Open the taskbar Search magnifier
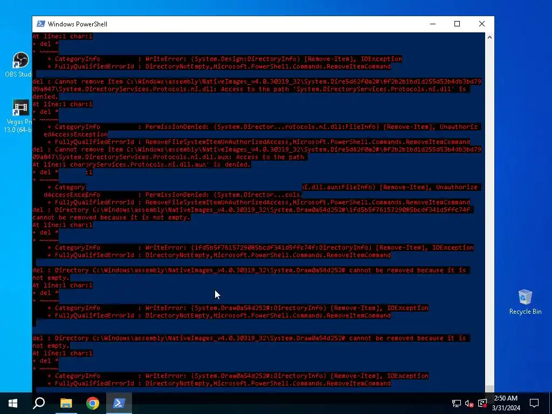Image resolution: width=552 pixels, height=414 pixels. coord(39,403)
